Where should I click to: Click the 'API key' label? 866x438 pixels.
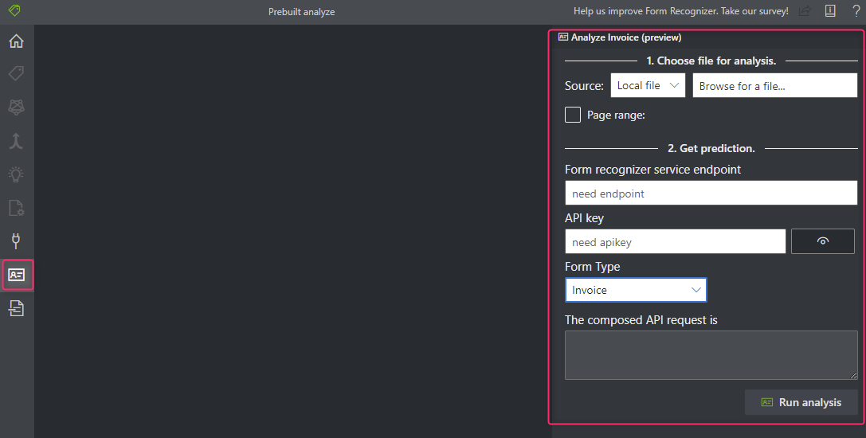584,218
